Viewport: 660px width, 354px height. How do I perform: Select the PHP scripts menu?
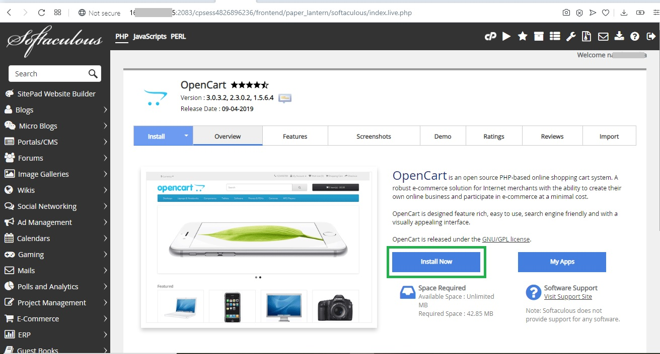(x=122, y=36)
